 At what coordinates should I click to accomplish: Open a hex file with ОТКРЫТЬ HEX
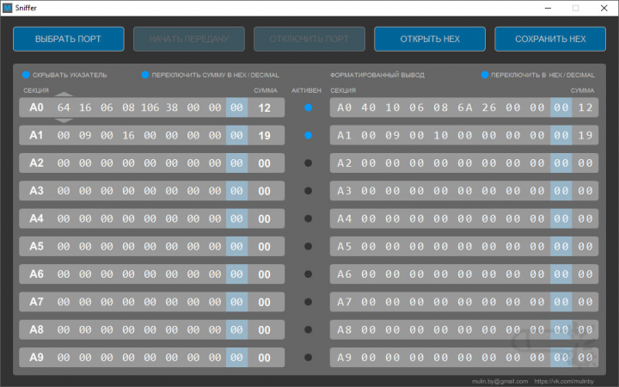pyautogui.click(x=430, y=39)
